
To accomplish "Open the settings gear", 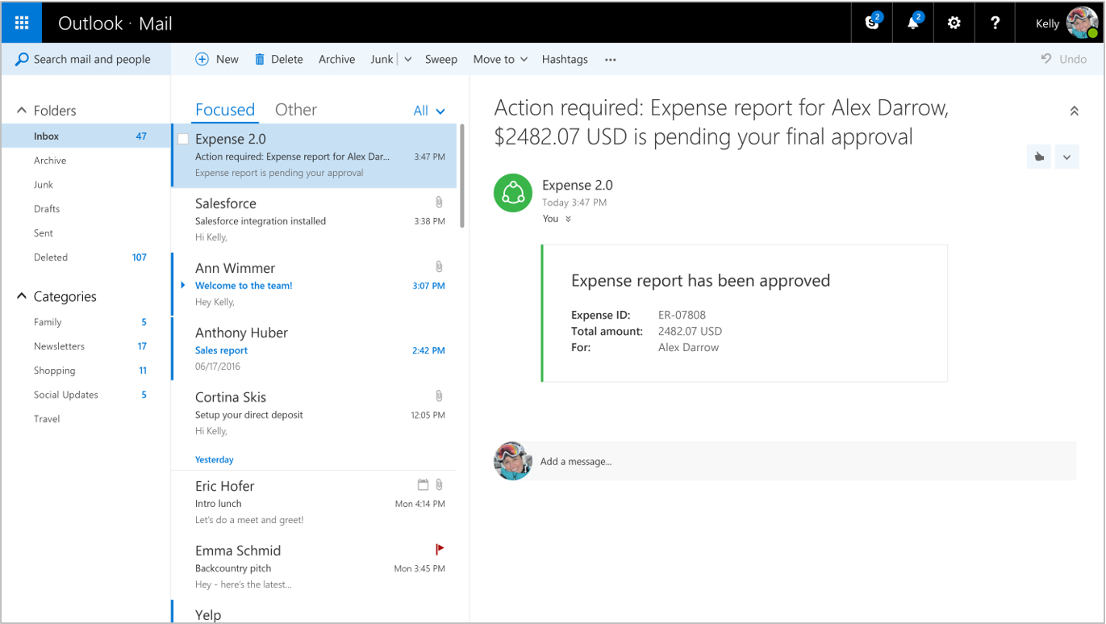I will (954, 23).
